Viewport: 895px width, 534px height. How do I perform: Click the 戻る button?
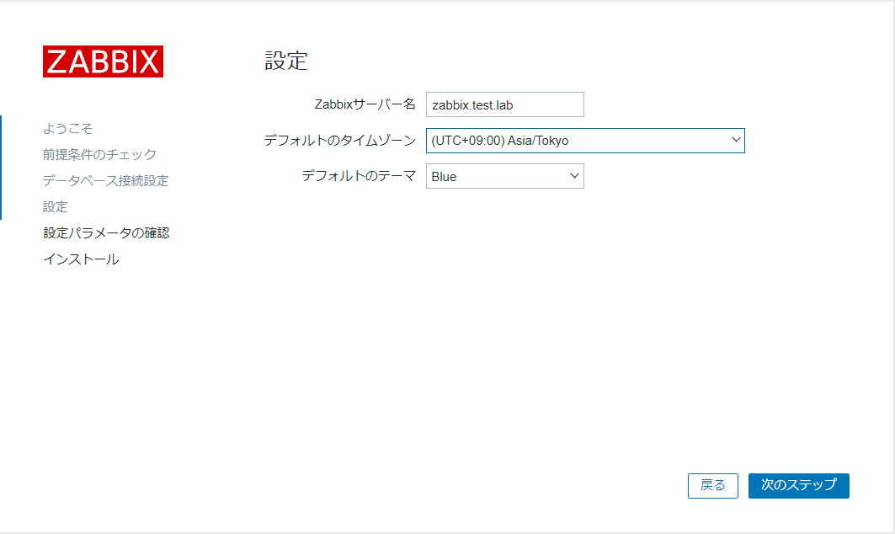click(712, 486)
